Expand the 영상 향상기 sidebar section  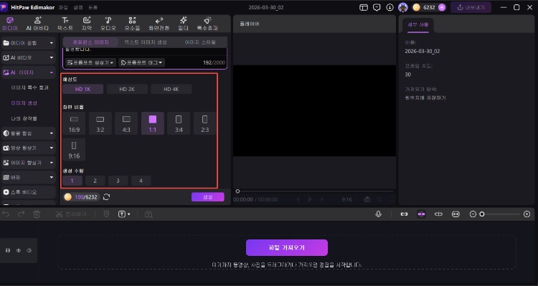point(29,148)
